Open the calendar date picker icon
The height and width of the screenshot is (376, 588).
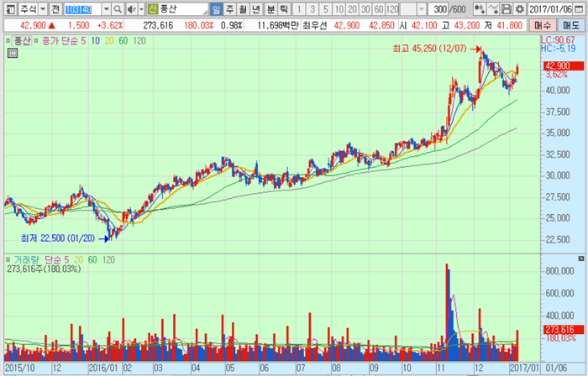578,8
